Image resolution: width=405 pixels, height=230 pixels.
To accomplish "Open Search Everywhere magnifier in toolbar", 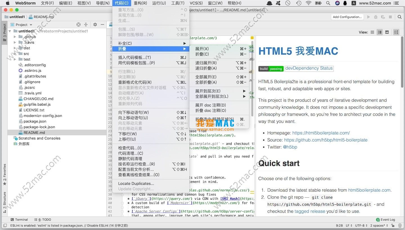I will pyautogui.click(x=399, y=17).
